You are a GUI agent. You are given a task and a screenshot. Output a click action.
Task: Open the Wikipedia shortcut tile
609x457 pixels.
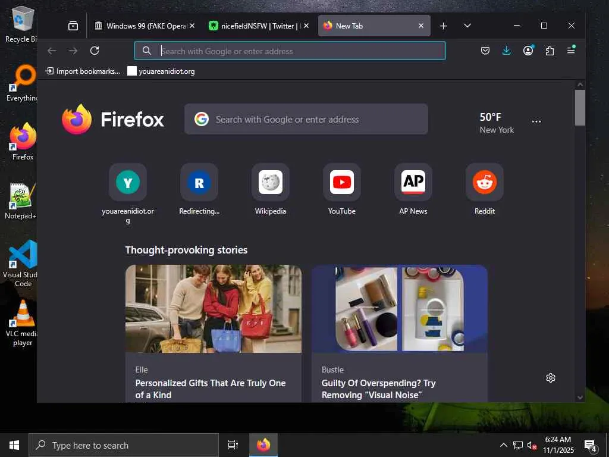click(x=271, y=189)
